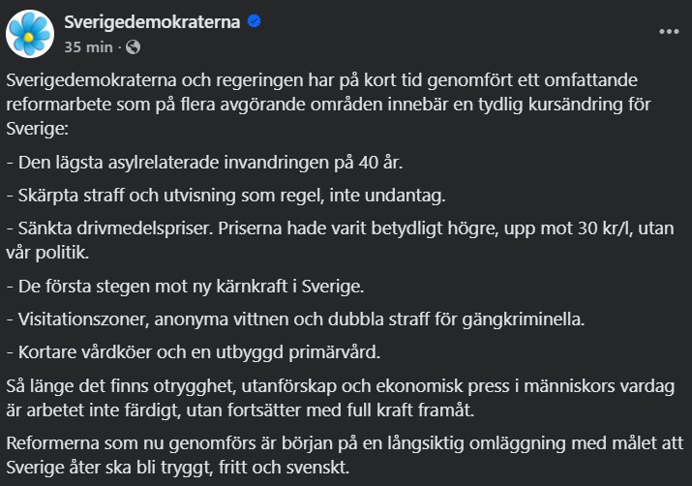Image resolution: width=692 pixels, height=486 pixels.
Task: Click the Sänkta drivmedelspriser bullet line
Action: click(x=340, y=228)
